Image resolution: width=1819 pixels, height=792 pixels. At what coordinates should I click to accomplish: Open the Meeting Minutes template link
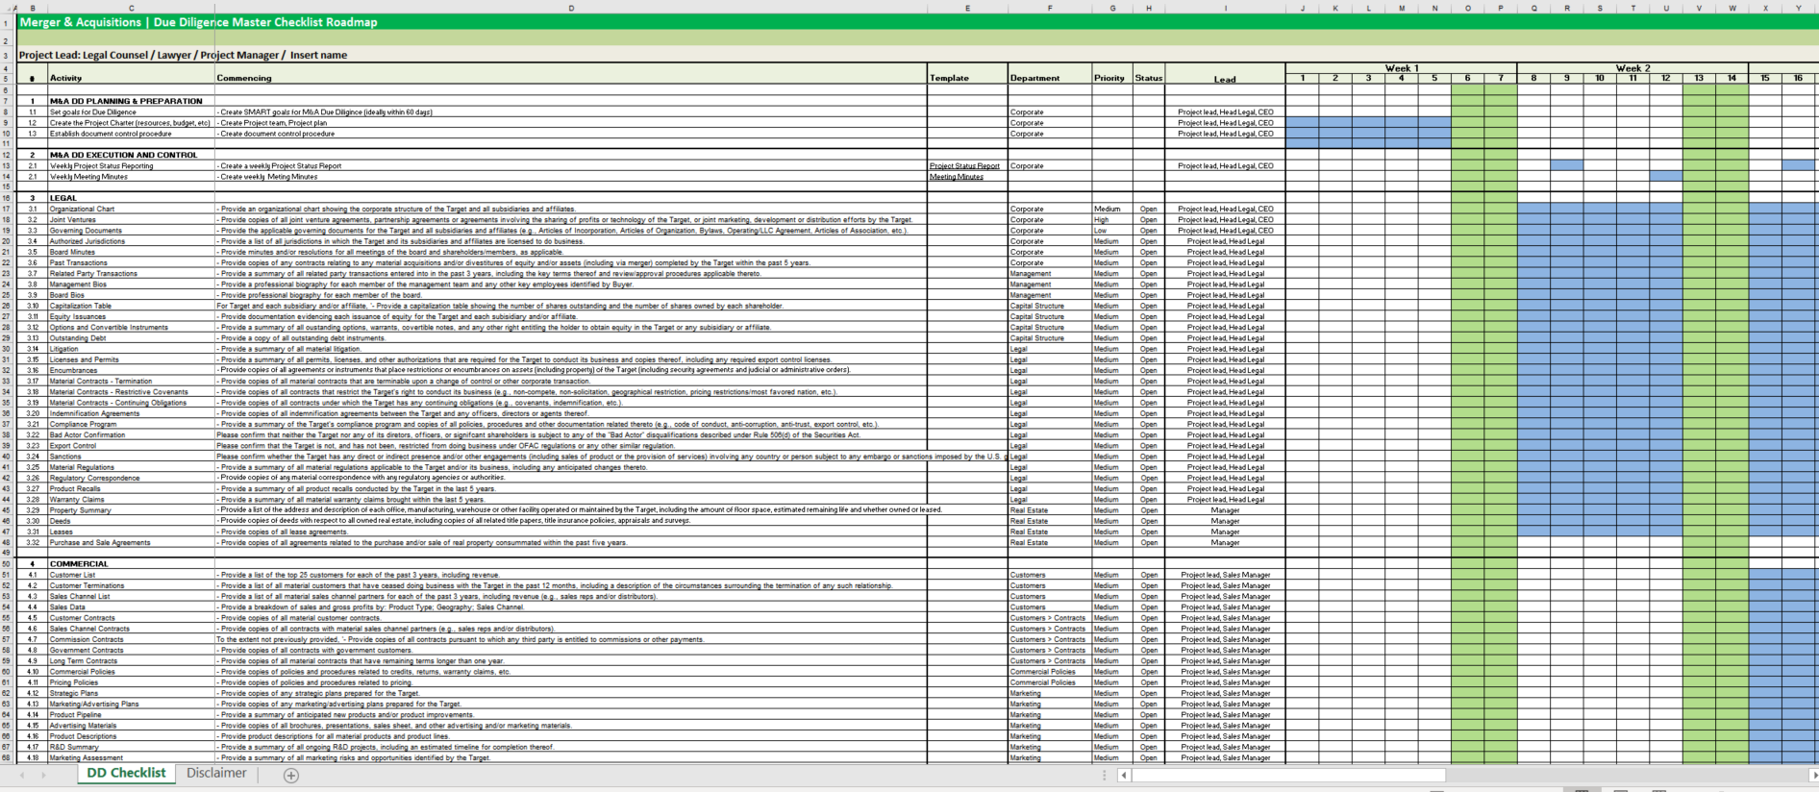pos(956,177)
